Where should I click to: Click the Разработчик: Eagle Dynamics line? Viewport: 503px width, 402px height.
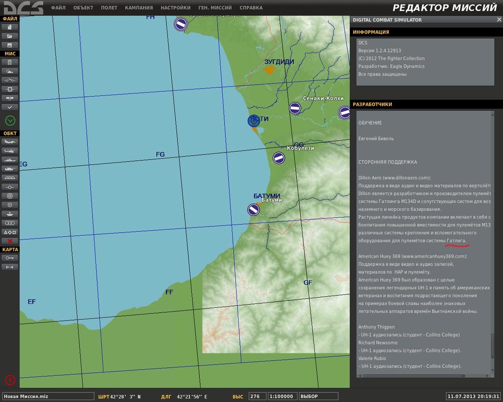[391, 66]
